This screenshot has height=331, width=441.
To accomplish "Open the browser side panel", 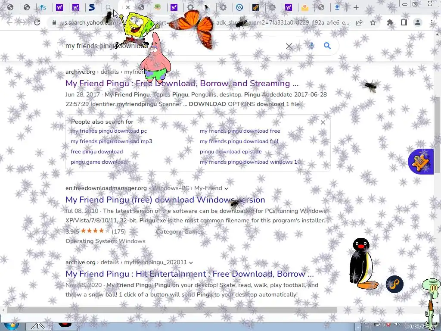I will point(404,22).
